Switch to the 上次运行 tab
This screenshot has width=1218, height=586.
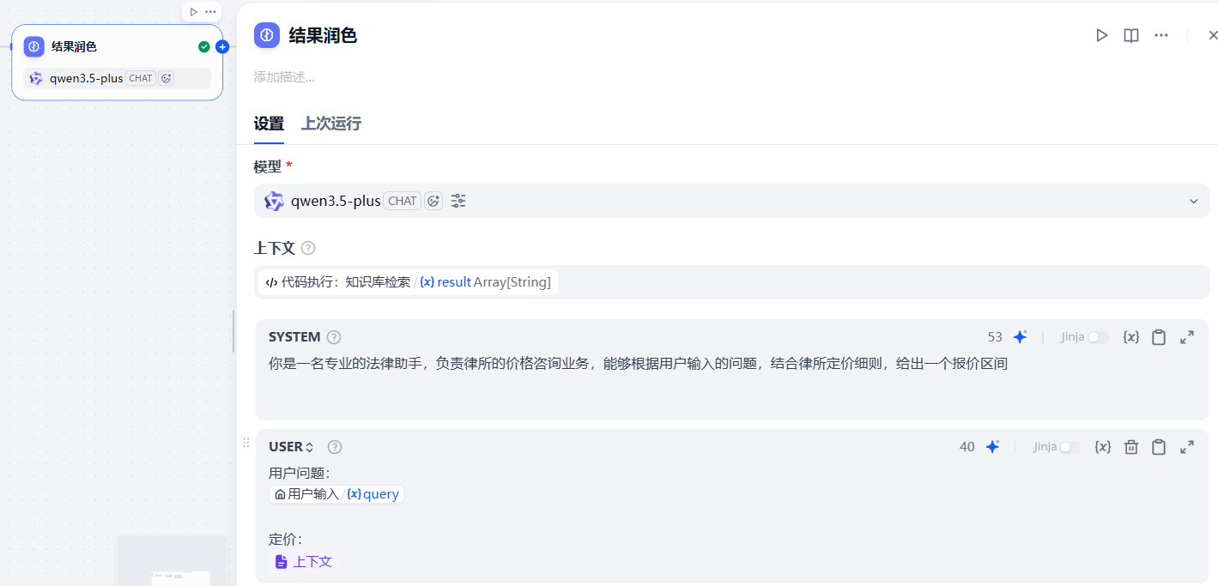tap(331, 124)
